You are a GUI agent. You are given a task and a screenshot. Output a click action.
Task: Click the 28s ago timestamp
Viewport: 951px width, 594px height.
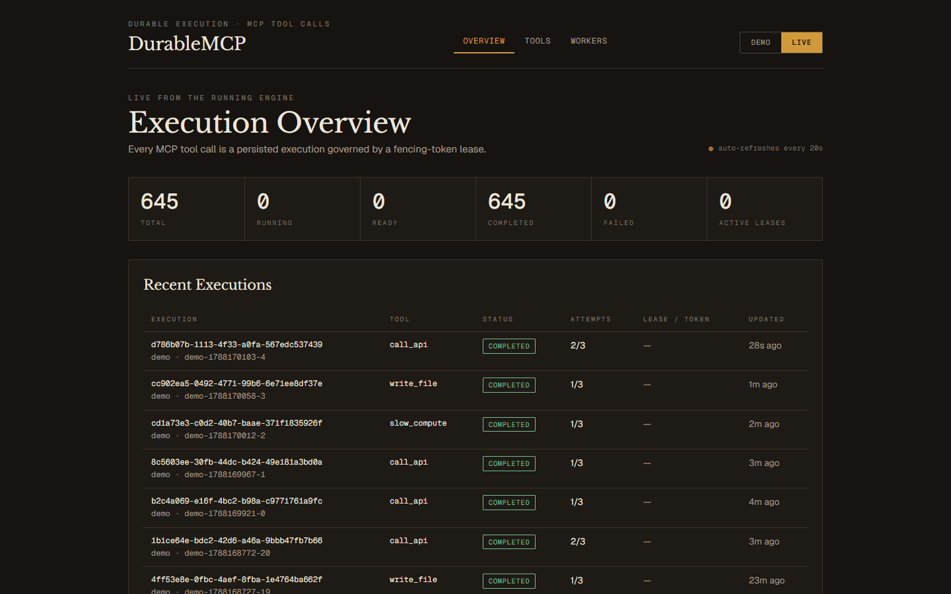[765, 345]
